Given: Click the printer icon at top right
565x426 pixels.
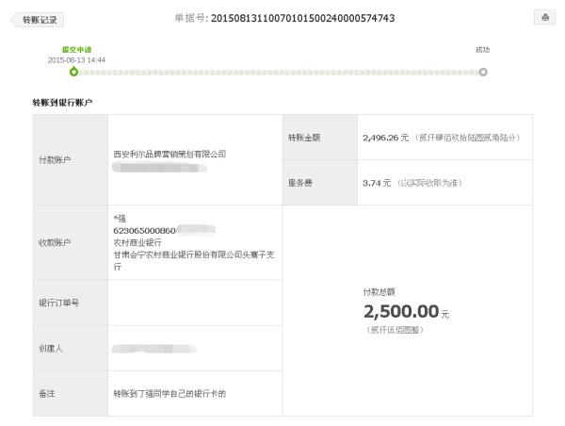Looking at the screenshot, I should point(545,17).
